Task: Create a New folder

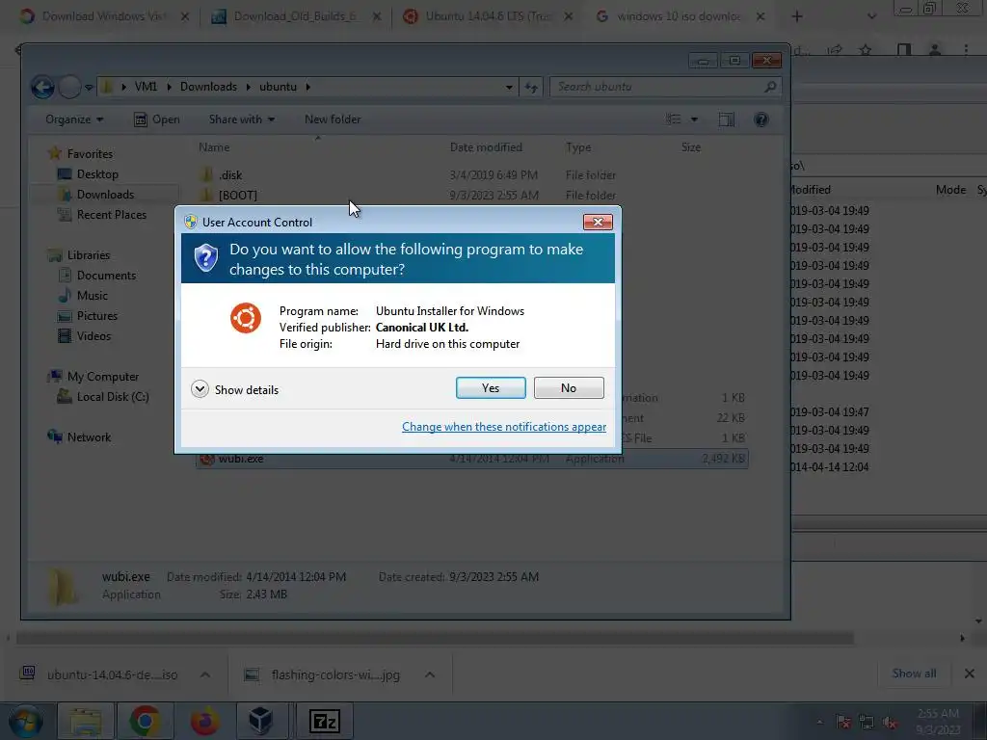Action: coord(333,119)
